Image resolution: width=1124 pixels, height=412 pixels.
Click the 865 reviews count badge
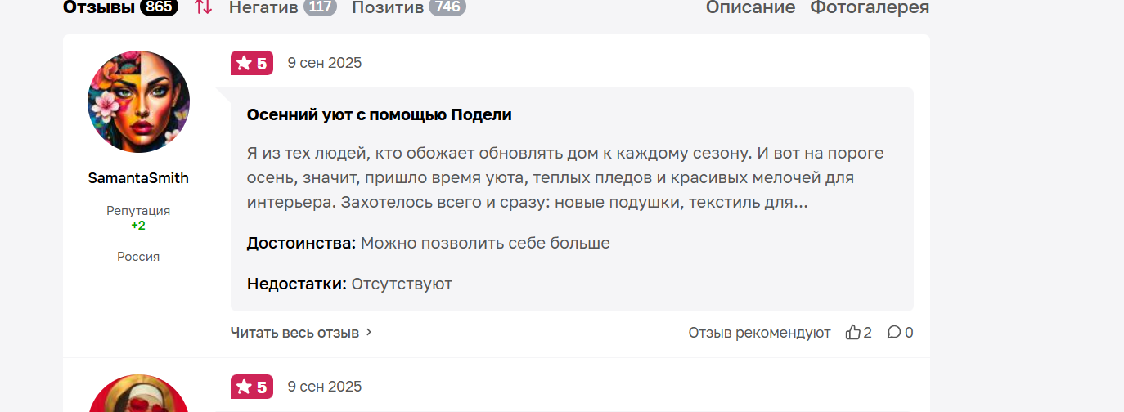[x=160, y=7]
